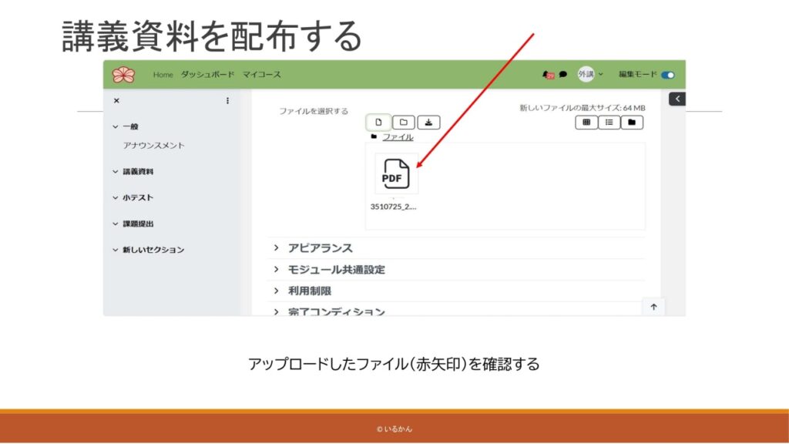Open ダッシュボード in the top navigation
Screen dimensions: 789x444
[207, 75]
